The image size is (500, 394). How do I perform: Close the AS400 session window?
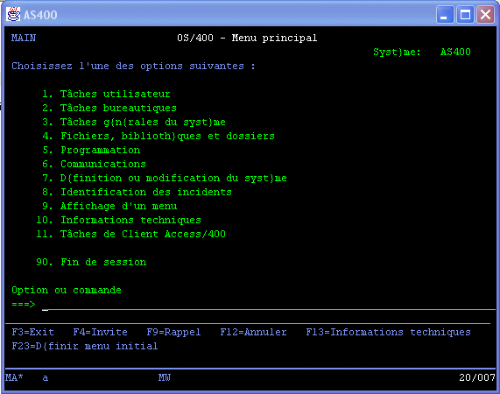[x=485, y=15]
